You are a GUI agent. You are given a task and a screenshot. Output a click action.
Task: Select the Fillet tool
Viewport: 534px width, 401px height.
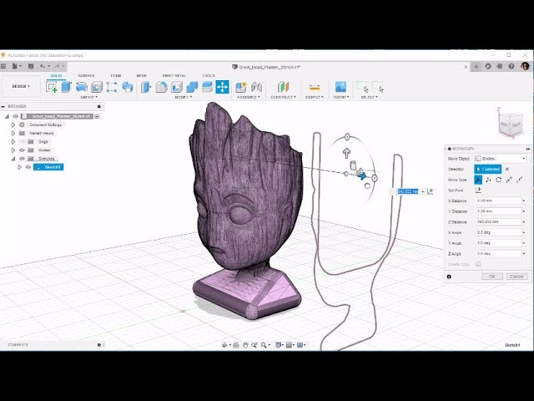coord(161,87)
